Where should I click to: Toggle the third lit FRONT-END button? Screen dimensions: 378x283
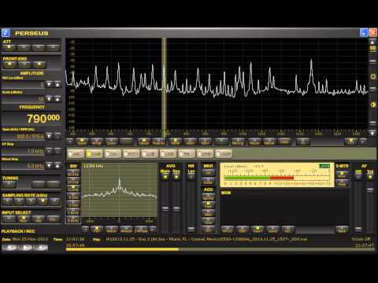click(39, 64)
